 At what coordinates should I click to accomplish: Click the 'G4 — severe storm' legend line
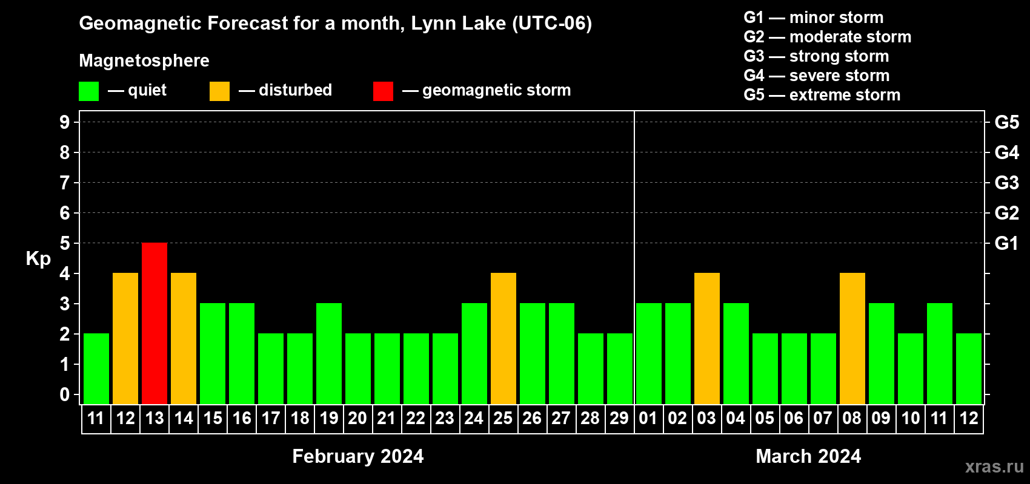pos(817,76)
